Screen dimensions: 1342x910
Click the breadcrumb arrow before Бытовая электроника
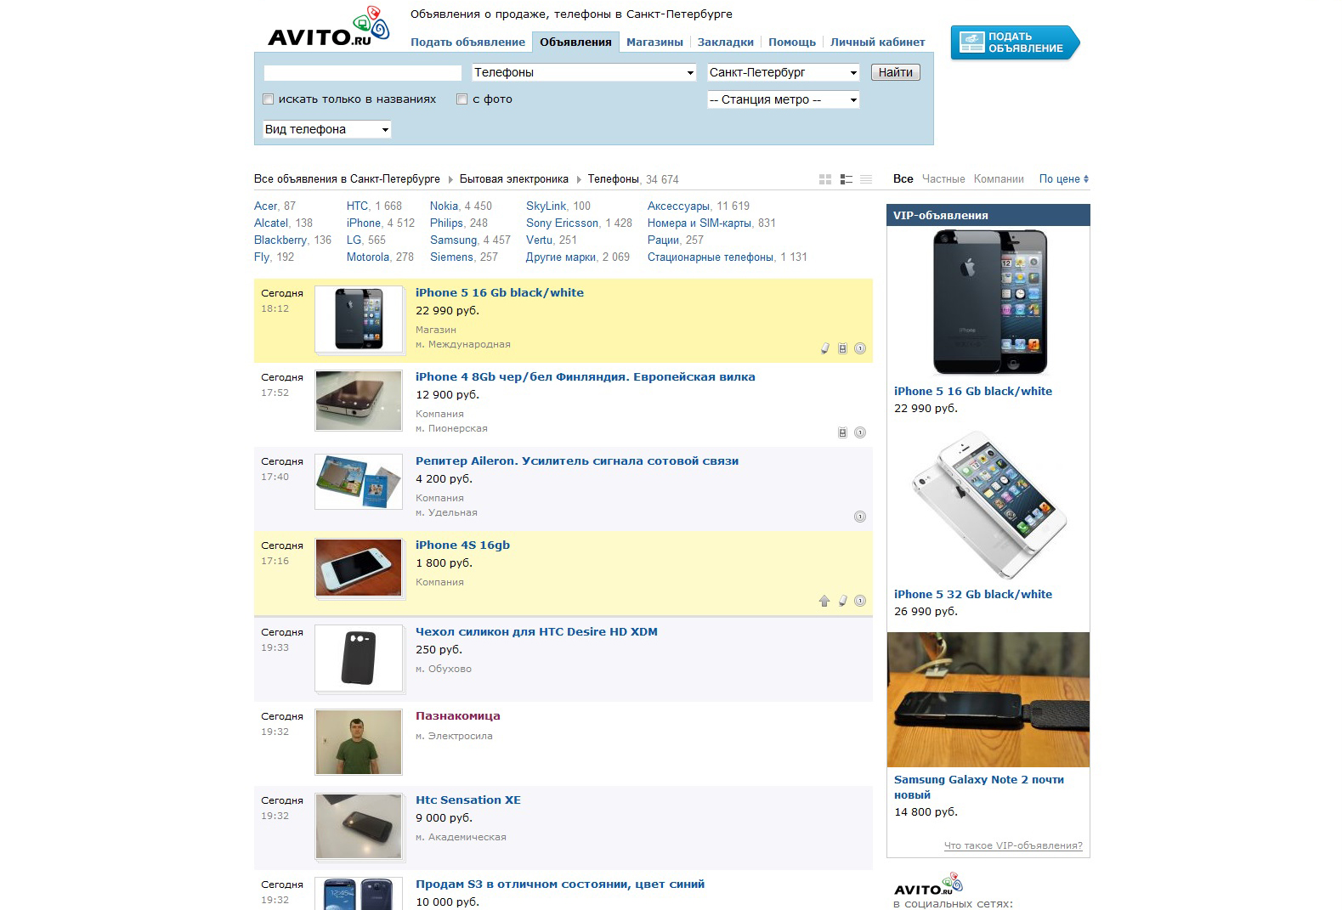(x=450, y=179)
